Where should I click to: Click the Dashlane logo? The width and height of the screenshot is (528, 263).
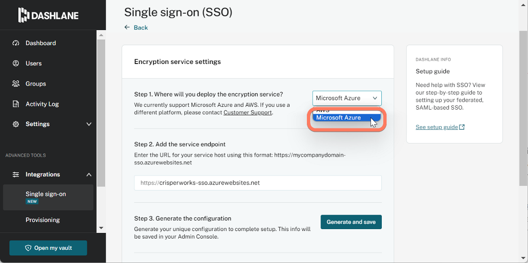(49, 15)
